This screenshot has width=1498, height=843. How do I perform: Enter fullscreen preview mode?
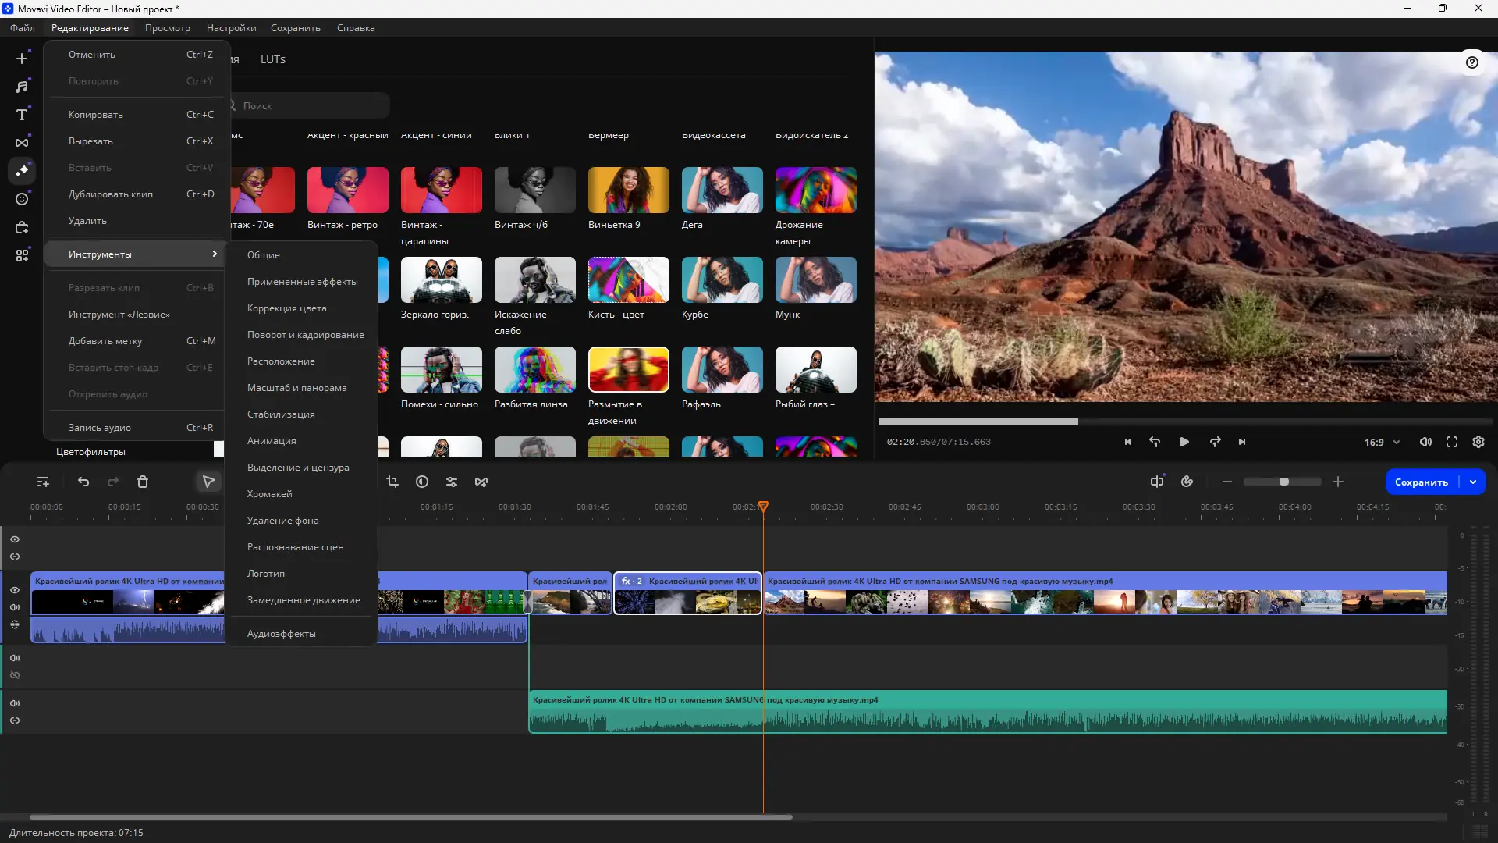[x=1452, y=442]
